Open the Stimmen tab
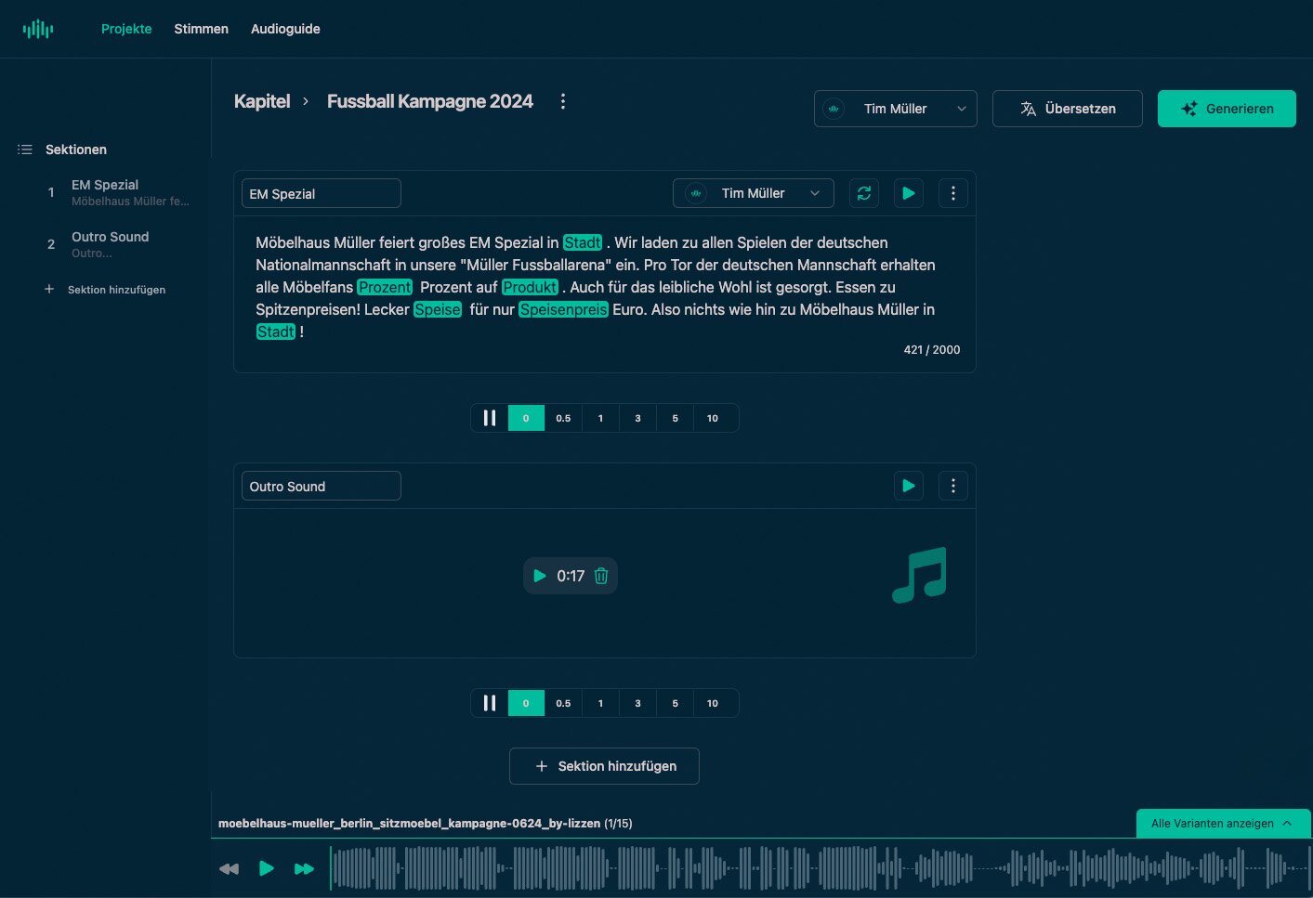This screenshot has width=1313, height=898. (201, 29)
